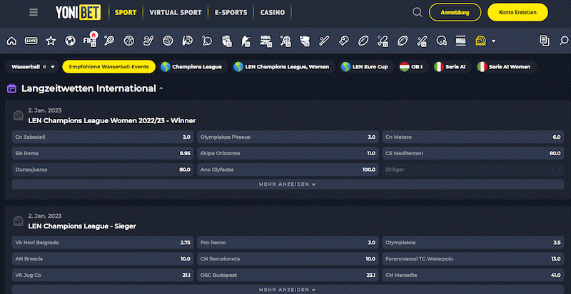Screen dimensions: 571x294
Task: Select the soccer ball sport icon
Action: pyautogui.click(x=70, y=41)
